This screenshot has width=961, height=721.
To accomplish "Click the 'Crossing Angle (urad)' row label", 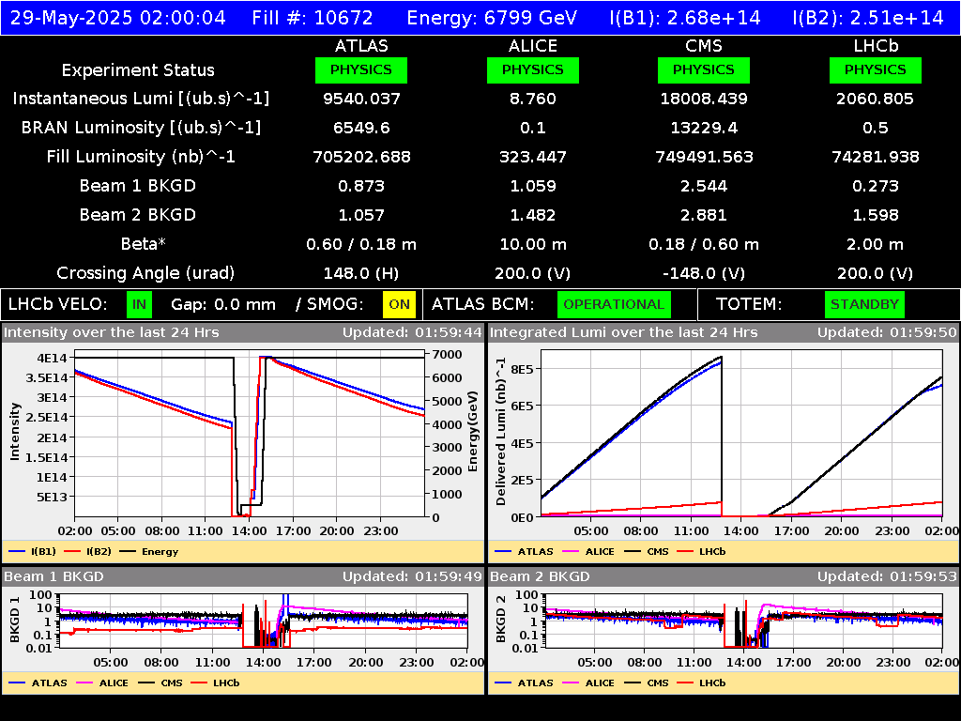I will click(x=145, y=273).
